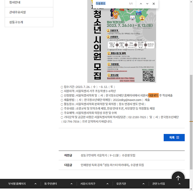Open 성동구소개 sidebar menu item
Viewport: 193px width, 191px height.
[x=29, y=22]
